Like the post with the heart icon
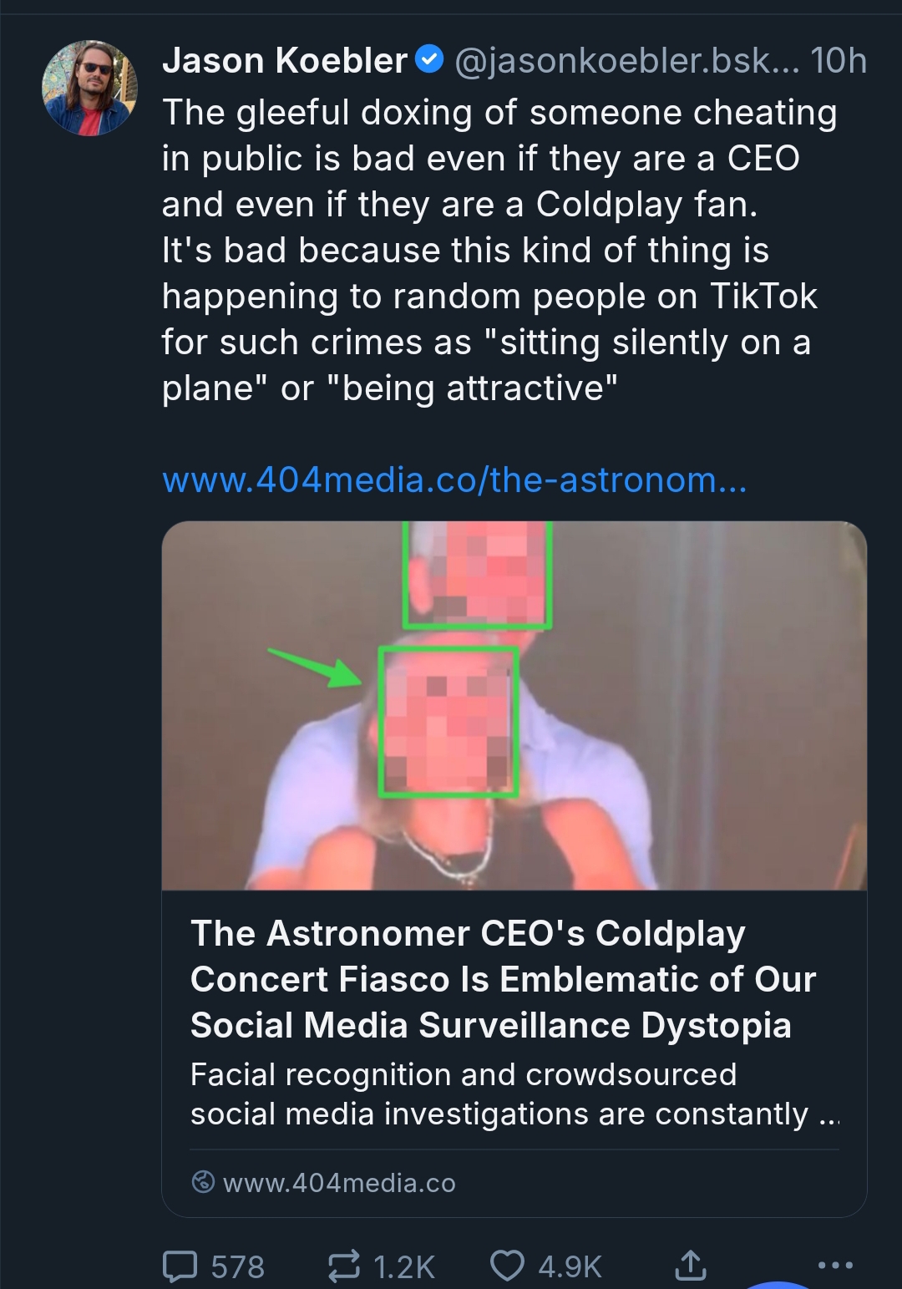This screenshot has height=1289, width=902. 507,1266
